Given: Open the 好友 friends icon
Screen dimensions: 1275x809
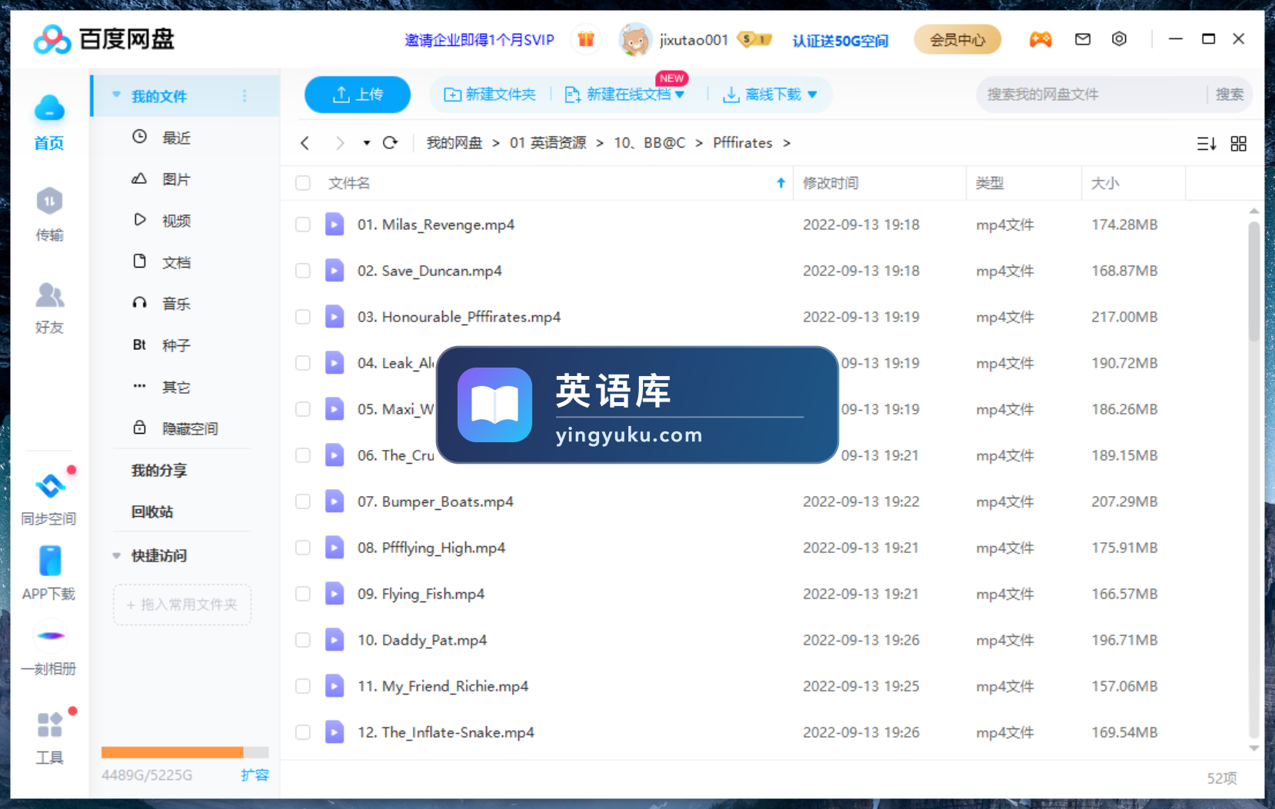Looking at the screenshot, I should pyautogui.click(x=49, y=295).
